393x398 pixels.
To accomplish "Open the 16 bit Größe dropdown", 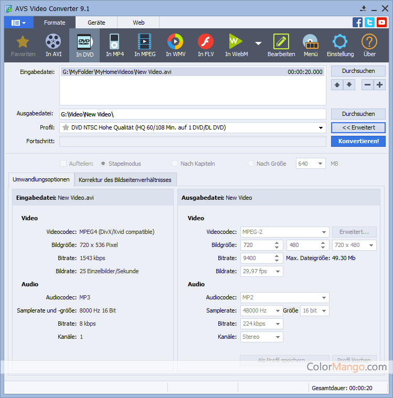I will [324, 310].
